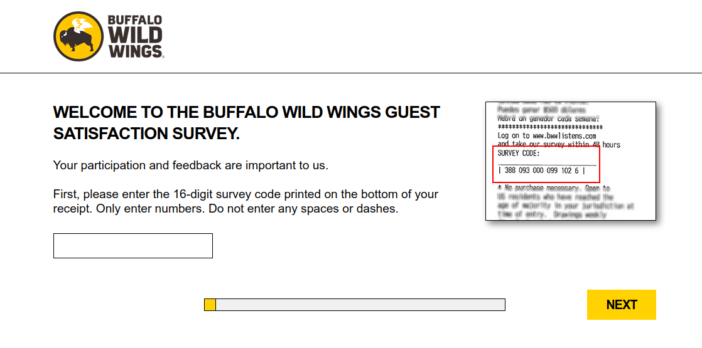The image size is (702, 348).
Task: Select the SURVEY CODE: label on receipt
Action: click(519, 153)
